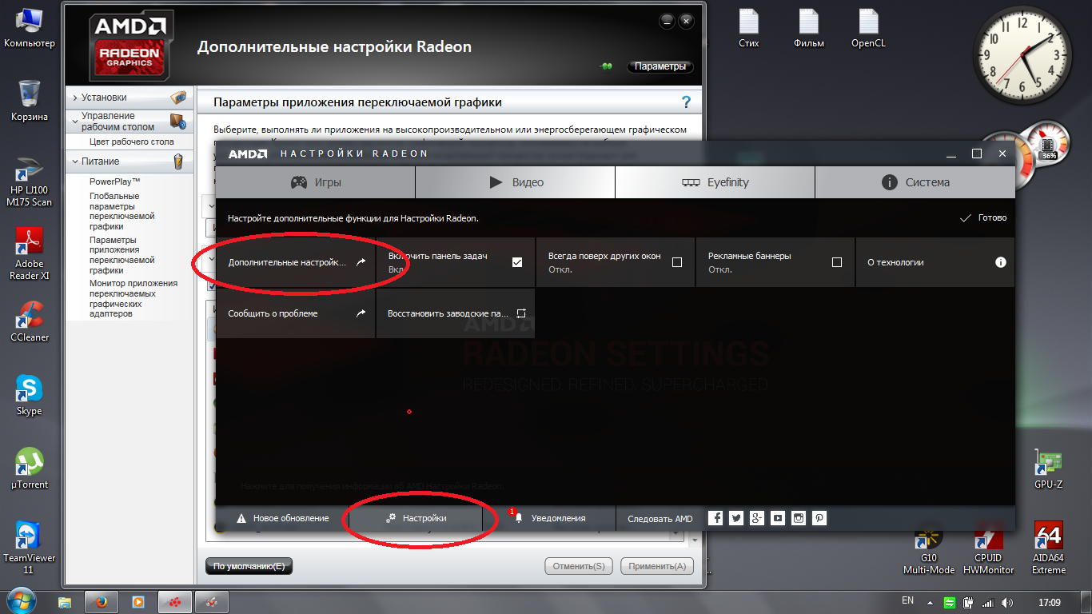The height and width of the screenshot is (614, 1092).
Task: Click the Применить(A) button
Action: click(657, 566)
